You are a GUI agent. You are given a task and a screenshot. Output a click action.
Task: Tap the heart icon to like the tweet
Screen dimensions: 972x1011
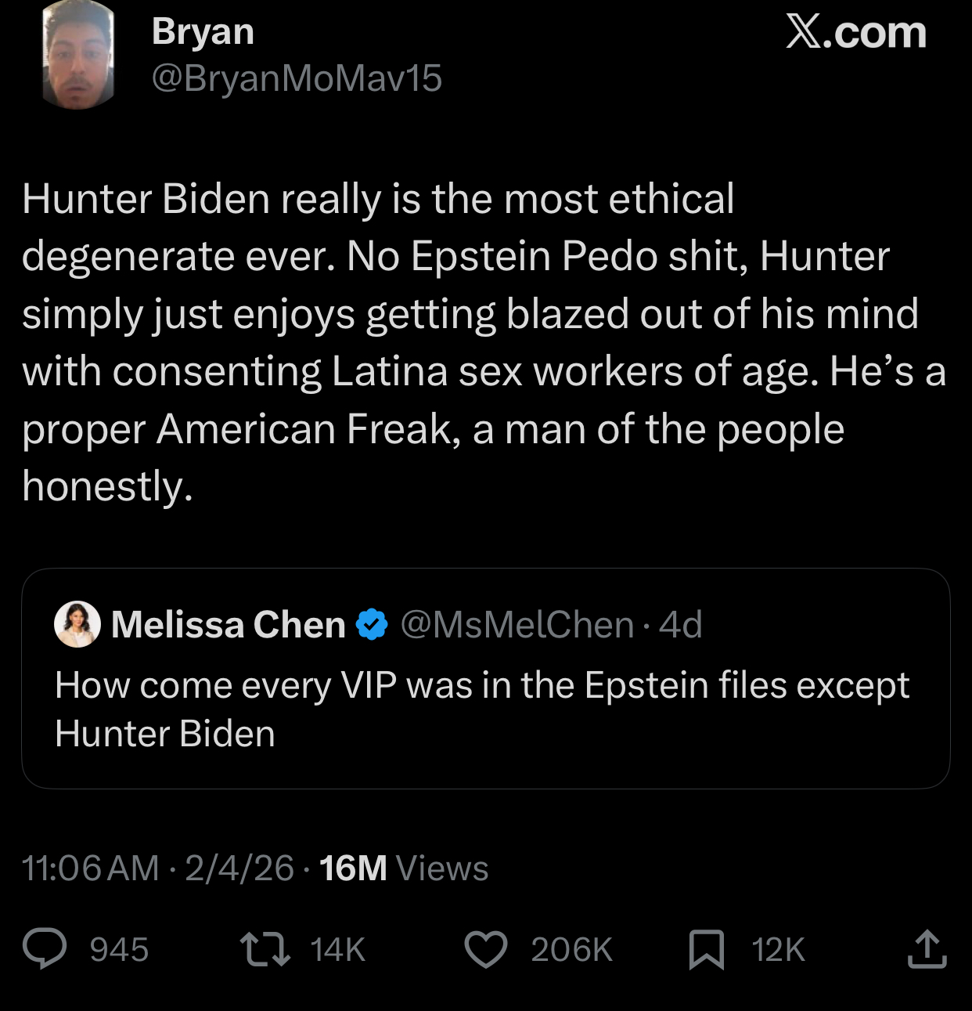485,951
